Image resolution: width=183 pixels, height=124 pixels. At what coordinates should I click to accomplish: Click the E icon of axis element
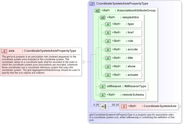click(4, 51)
